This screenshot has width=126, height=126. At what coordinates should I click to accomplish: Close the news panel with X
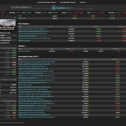[x=15, y=17]
